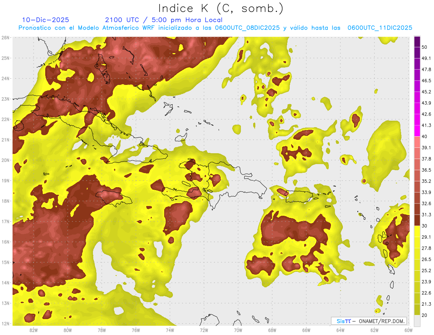Click the longitude label "66W"
The height and width of the screenshot is (335, 434).
[x=306, y=330]
